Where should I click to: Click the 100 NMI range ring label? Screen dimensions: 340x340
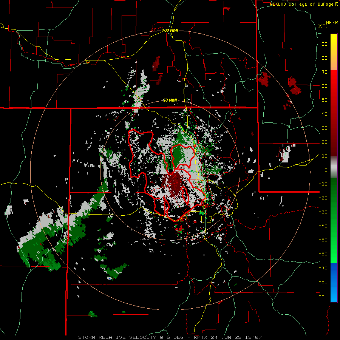pyautogui.click(x=170, y=30)
